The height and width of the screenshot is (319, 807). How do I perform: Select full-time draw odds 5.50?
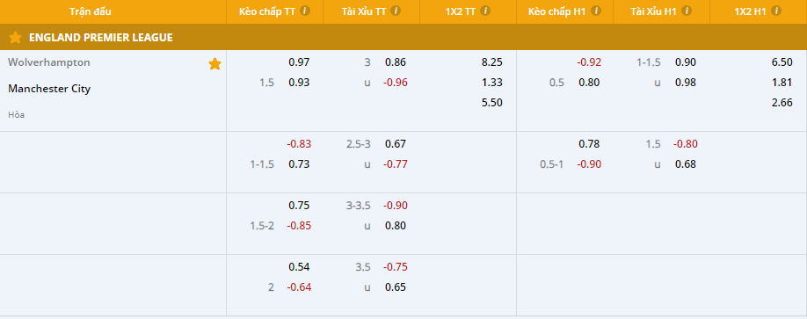coord(491,103)
